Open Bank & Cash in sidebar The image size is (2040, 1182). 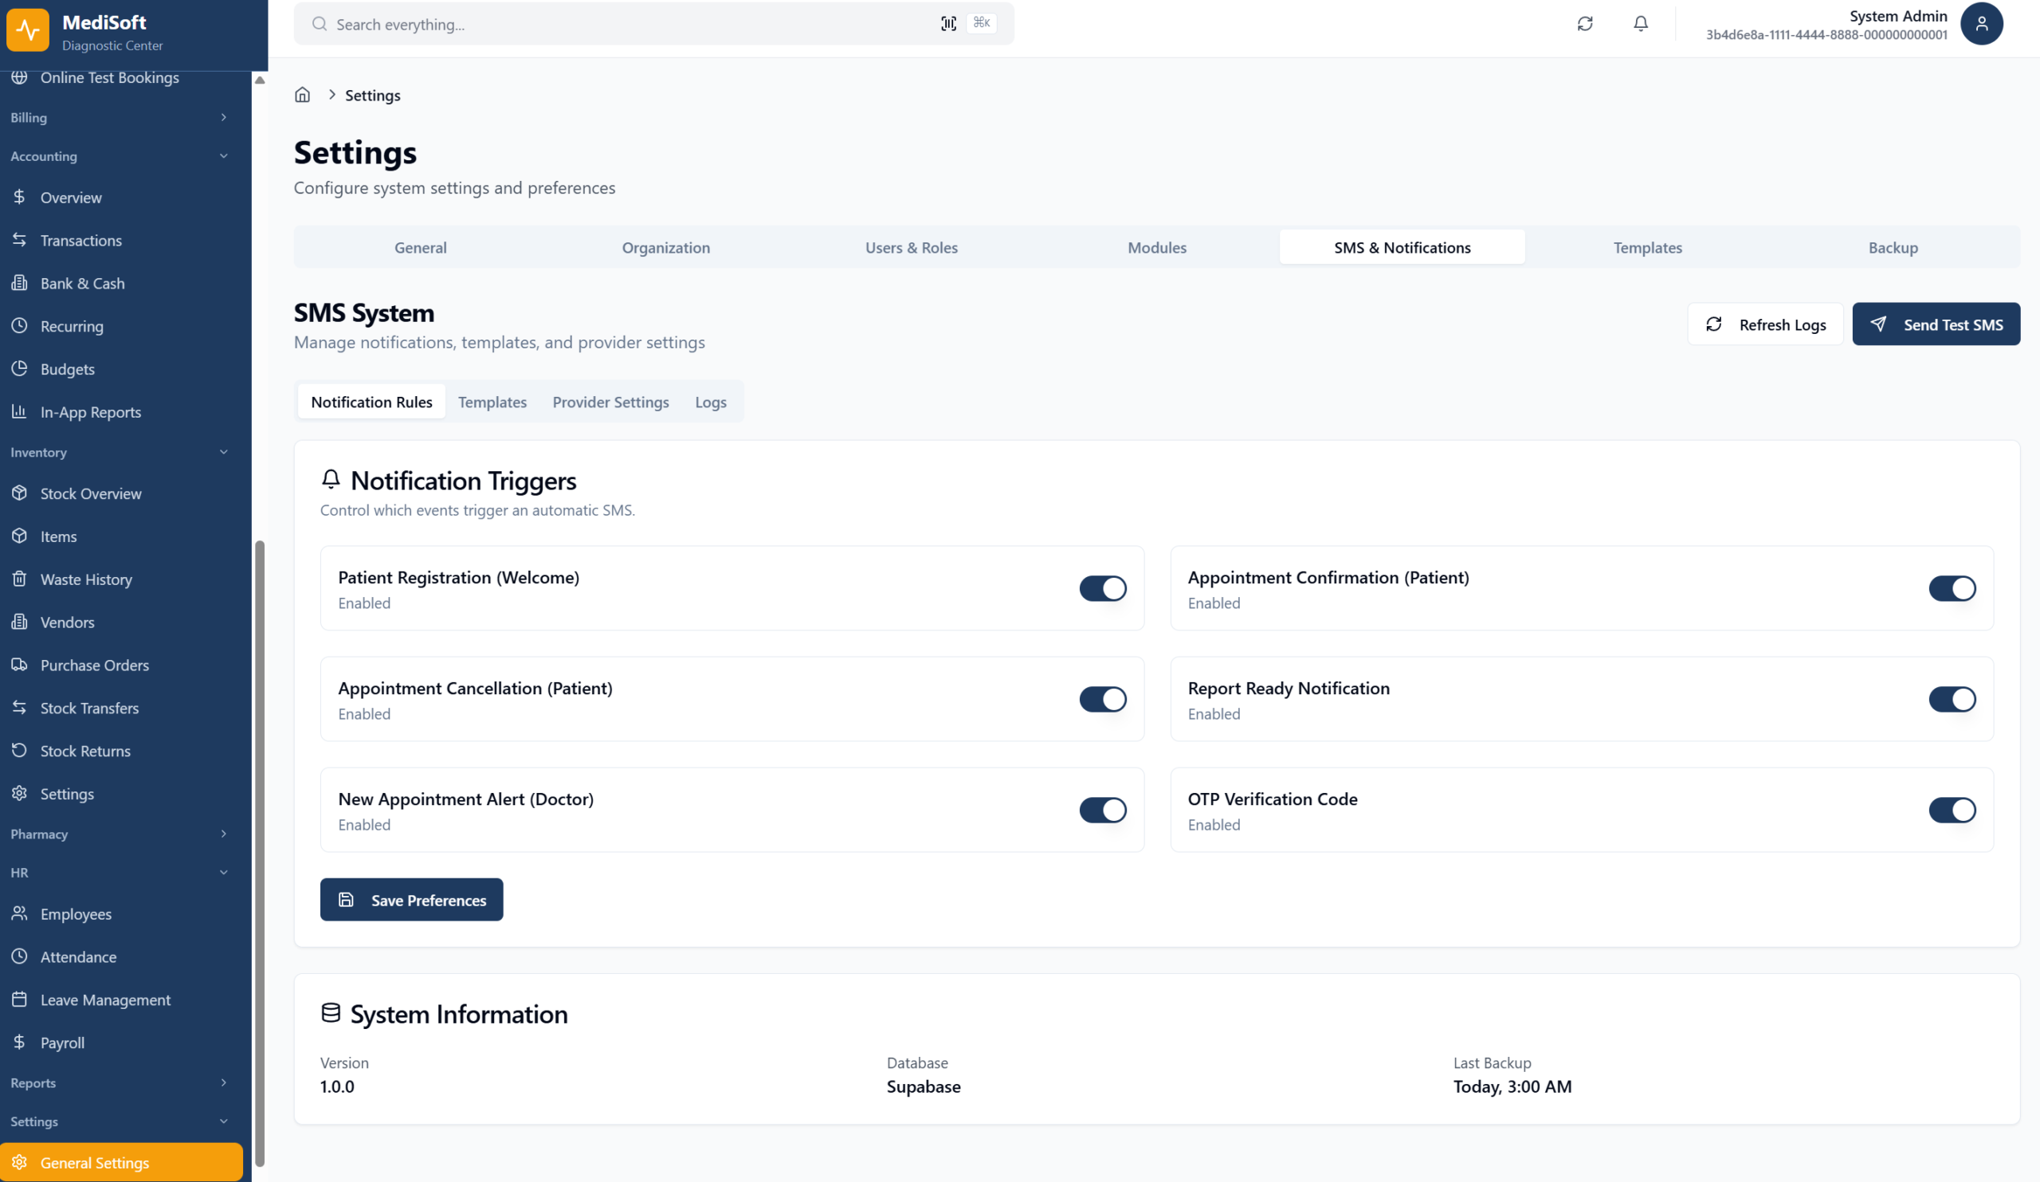pos(83,284)
